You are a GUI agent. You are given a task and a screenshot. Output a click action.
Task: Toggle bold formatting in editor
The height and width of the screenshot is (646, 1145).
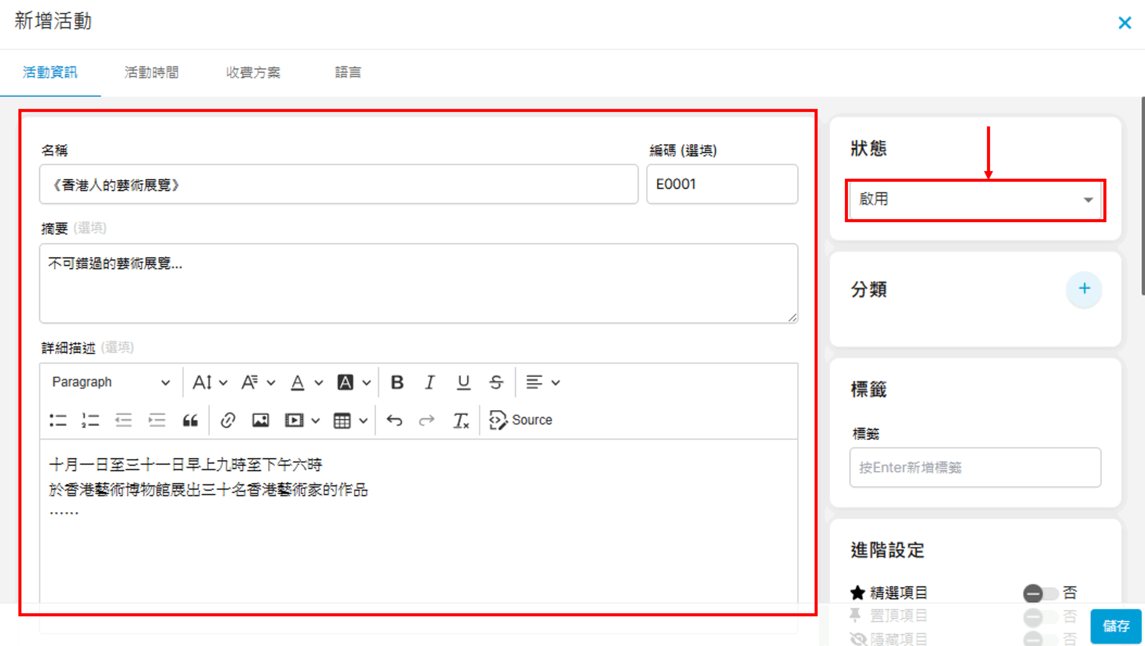pos(397,382)
